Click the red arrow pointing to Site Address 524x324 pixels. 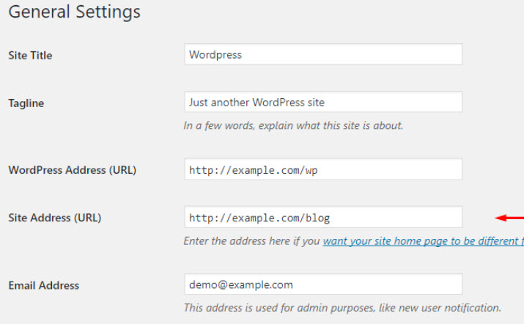pos(509,218)
